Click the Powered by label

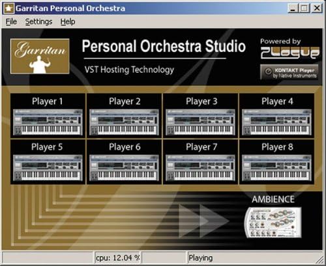pos(280,41)
